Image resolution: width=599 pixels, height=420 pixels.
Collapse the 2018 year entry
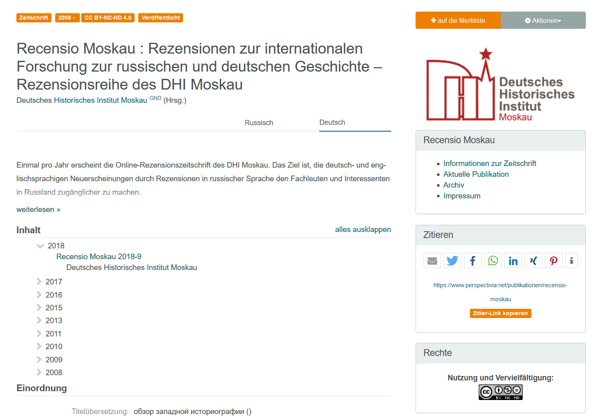(x=40, y=246)
